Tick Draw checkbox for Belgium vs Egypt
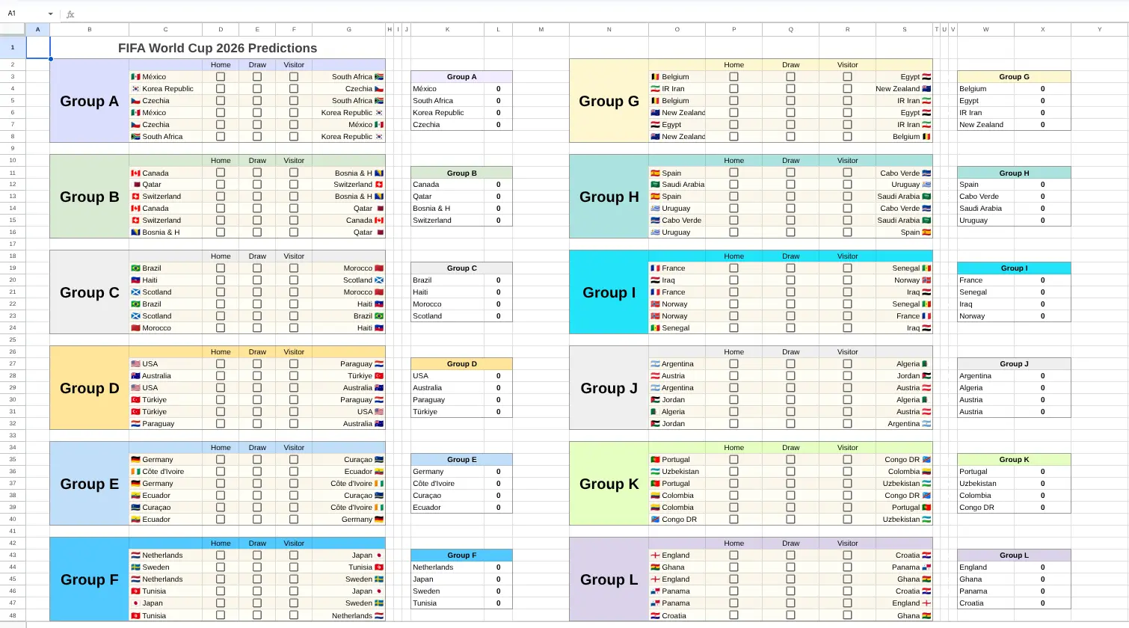The image size is (1129, 628). click(x=791, y=77)
